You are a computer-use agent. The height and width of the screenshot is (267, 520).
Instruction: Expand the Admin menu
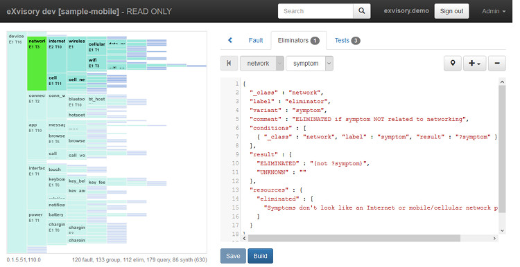(x=494, y=11)
